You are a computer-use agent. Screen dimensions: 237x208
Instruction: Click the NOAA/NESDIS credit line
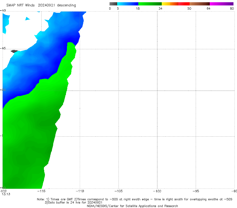[132, 206]
